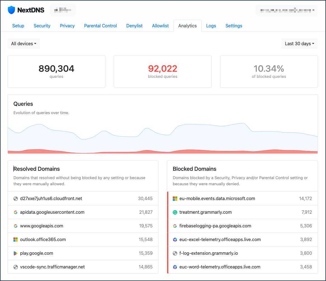Viewport: 326px width, 281px height.
Task: Go to the Settings tab
Action: (x=234, y=26)
